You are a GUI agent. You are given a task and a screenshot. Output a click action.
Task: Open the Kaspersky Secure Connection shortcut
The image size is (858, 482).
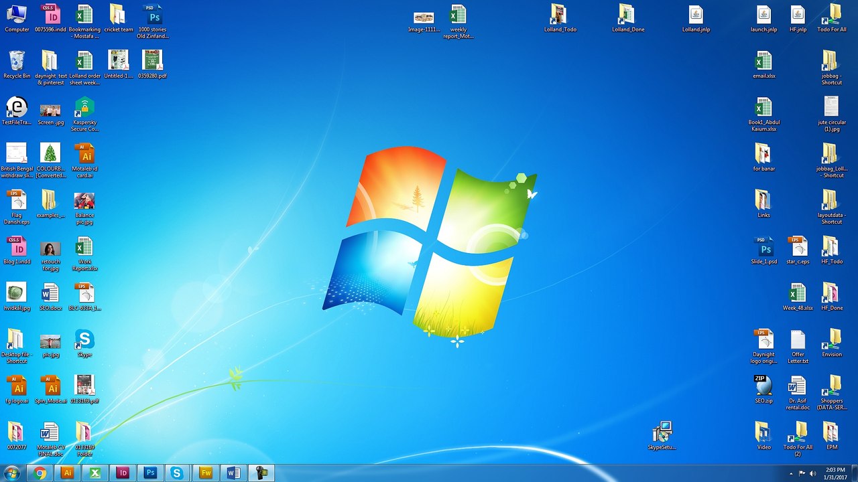click(x=84, y=114)
